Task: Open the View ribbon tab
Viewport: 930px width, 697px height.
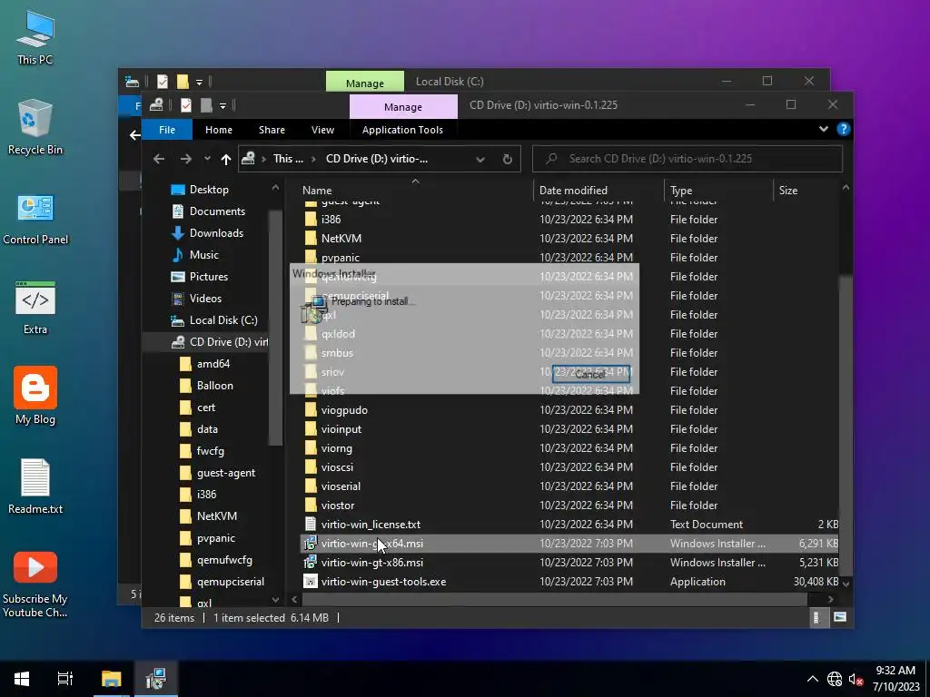Action: [322, 130]
